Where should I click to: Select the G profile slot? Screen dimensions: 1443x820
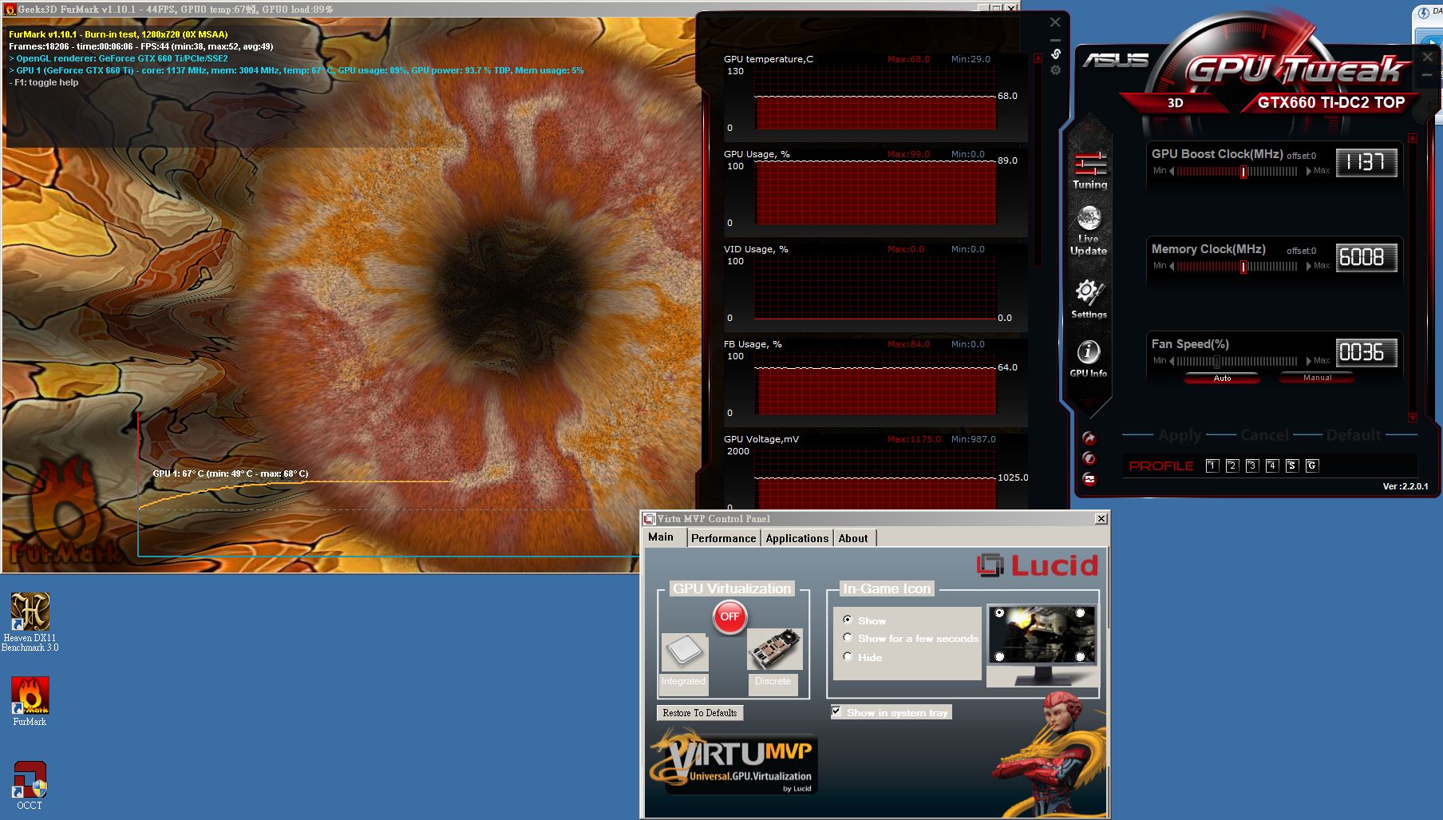[x=1312, y=465]
